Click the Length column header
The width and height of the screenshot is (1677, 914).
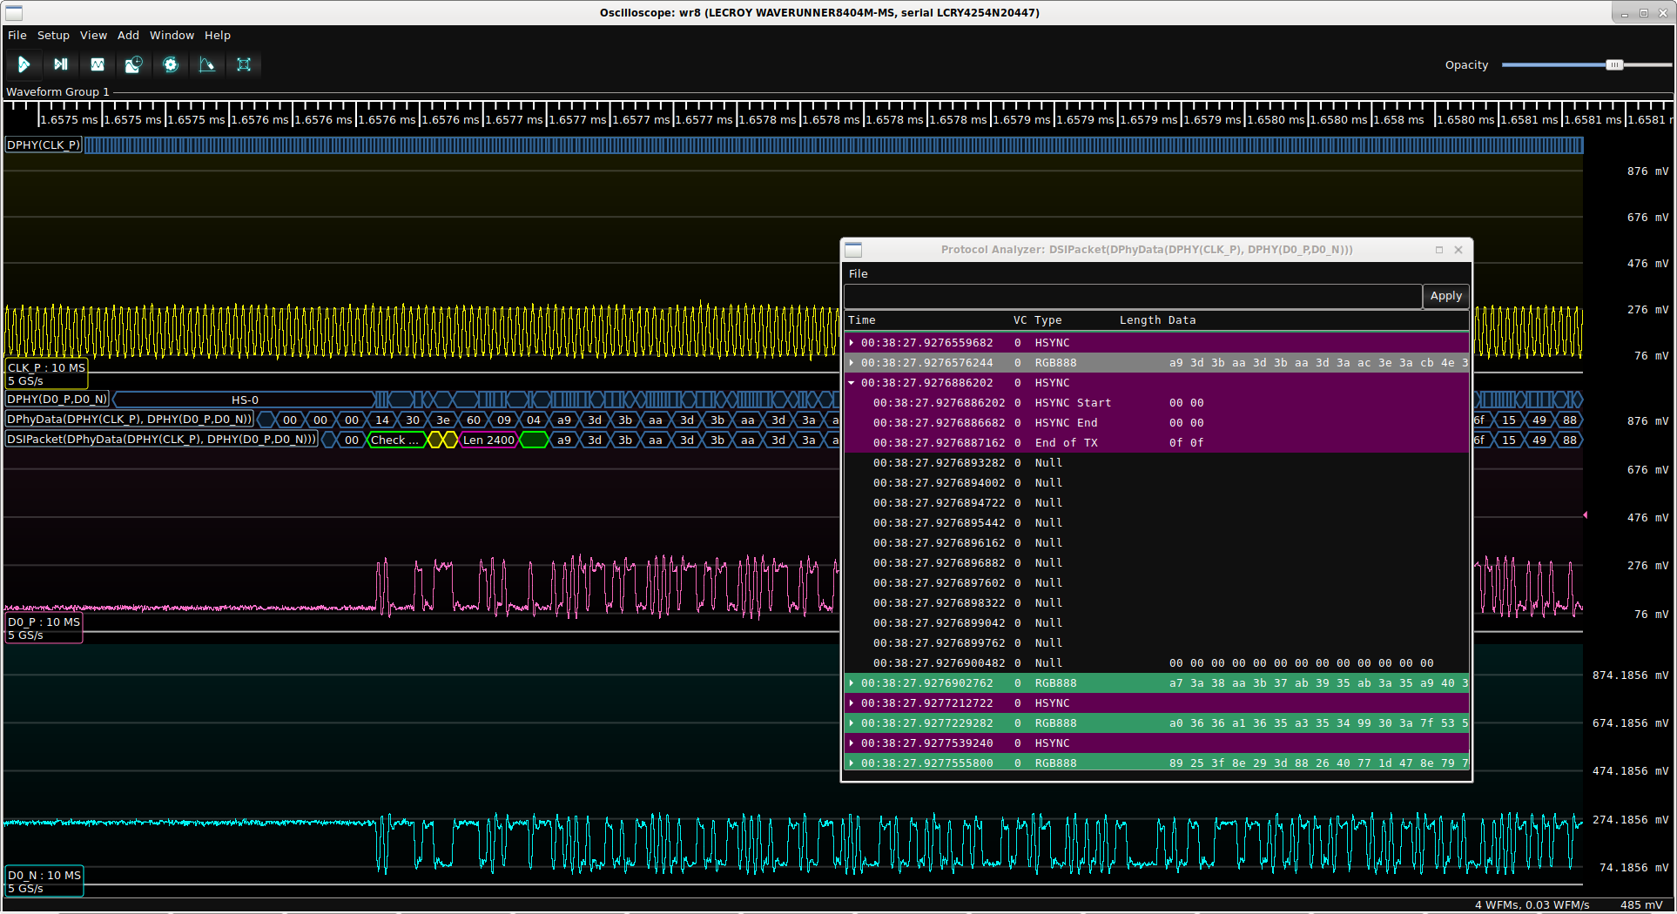pos(1140,320)
